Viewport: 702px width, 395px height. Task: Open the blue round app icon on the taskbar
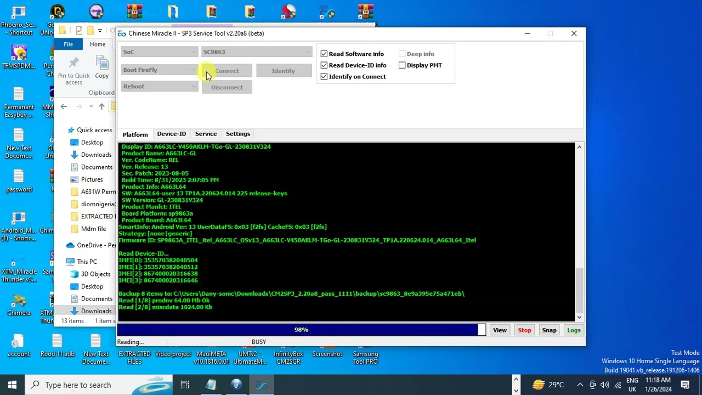236,385
